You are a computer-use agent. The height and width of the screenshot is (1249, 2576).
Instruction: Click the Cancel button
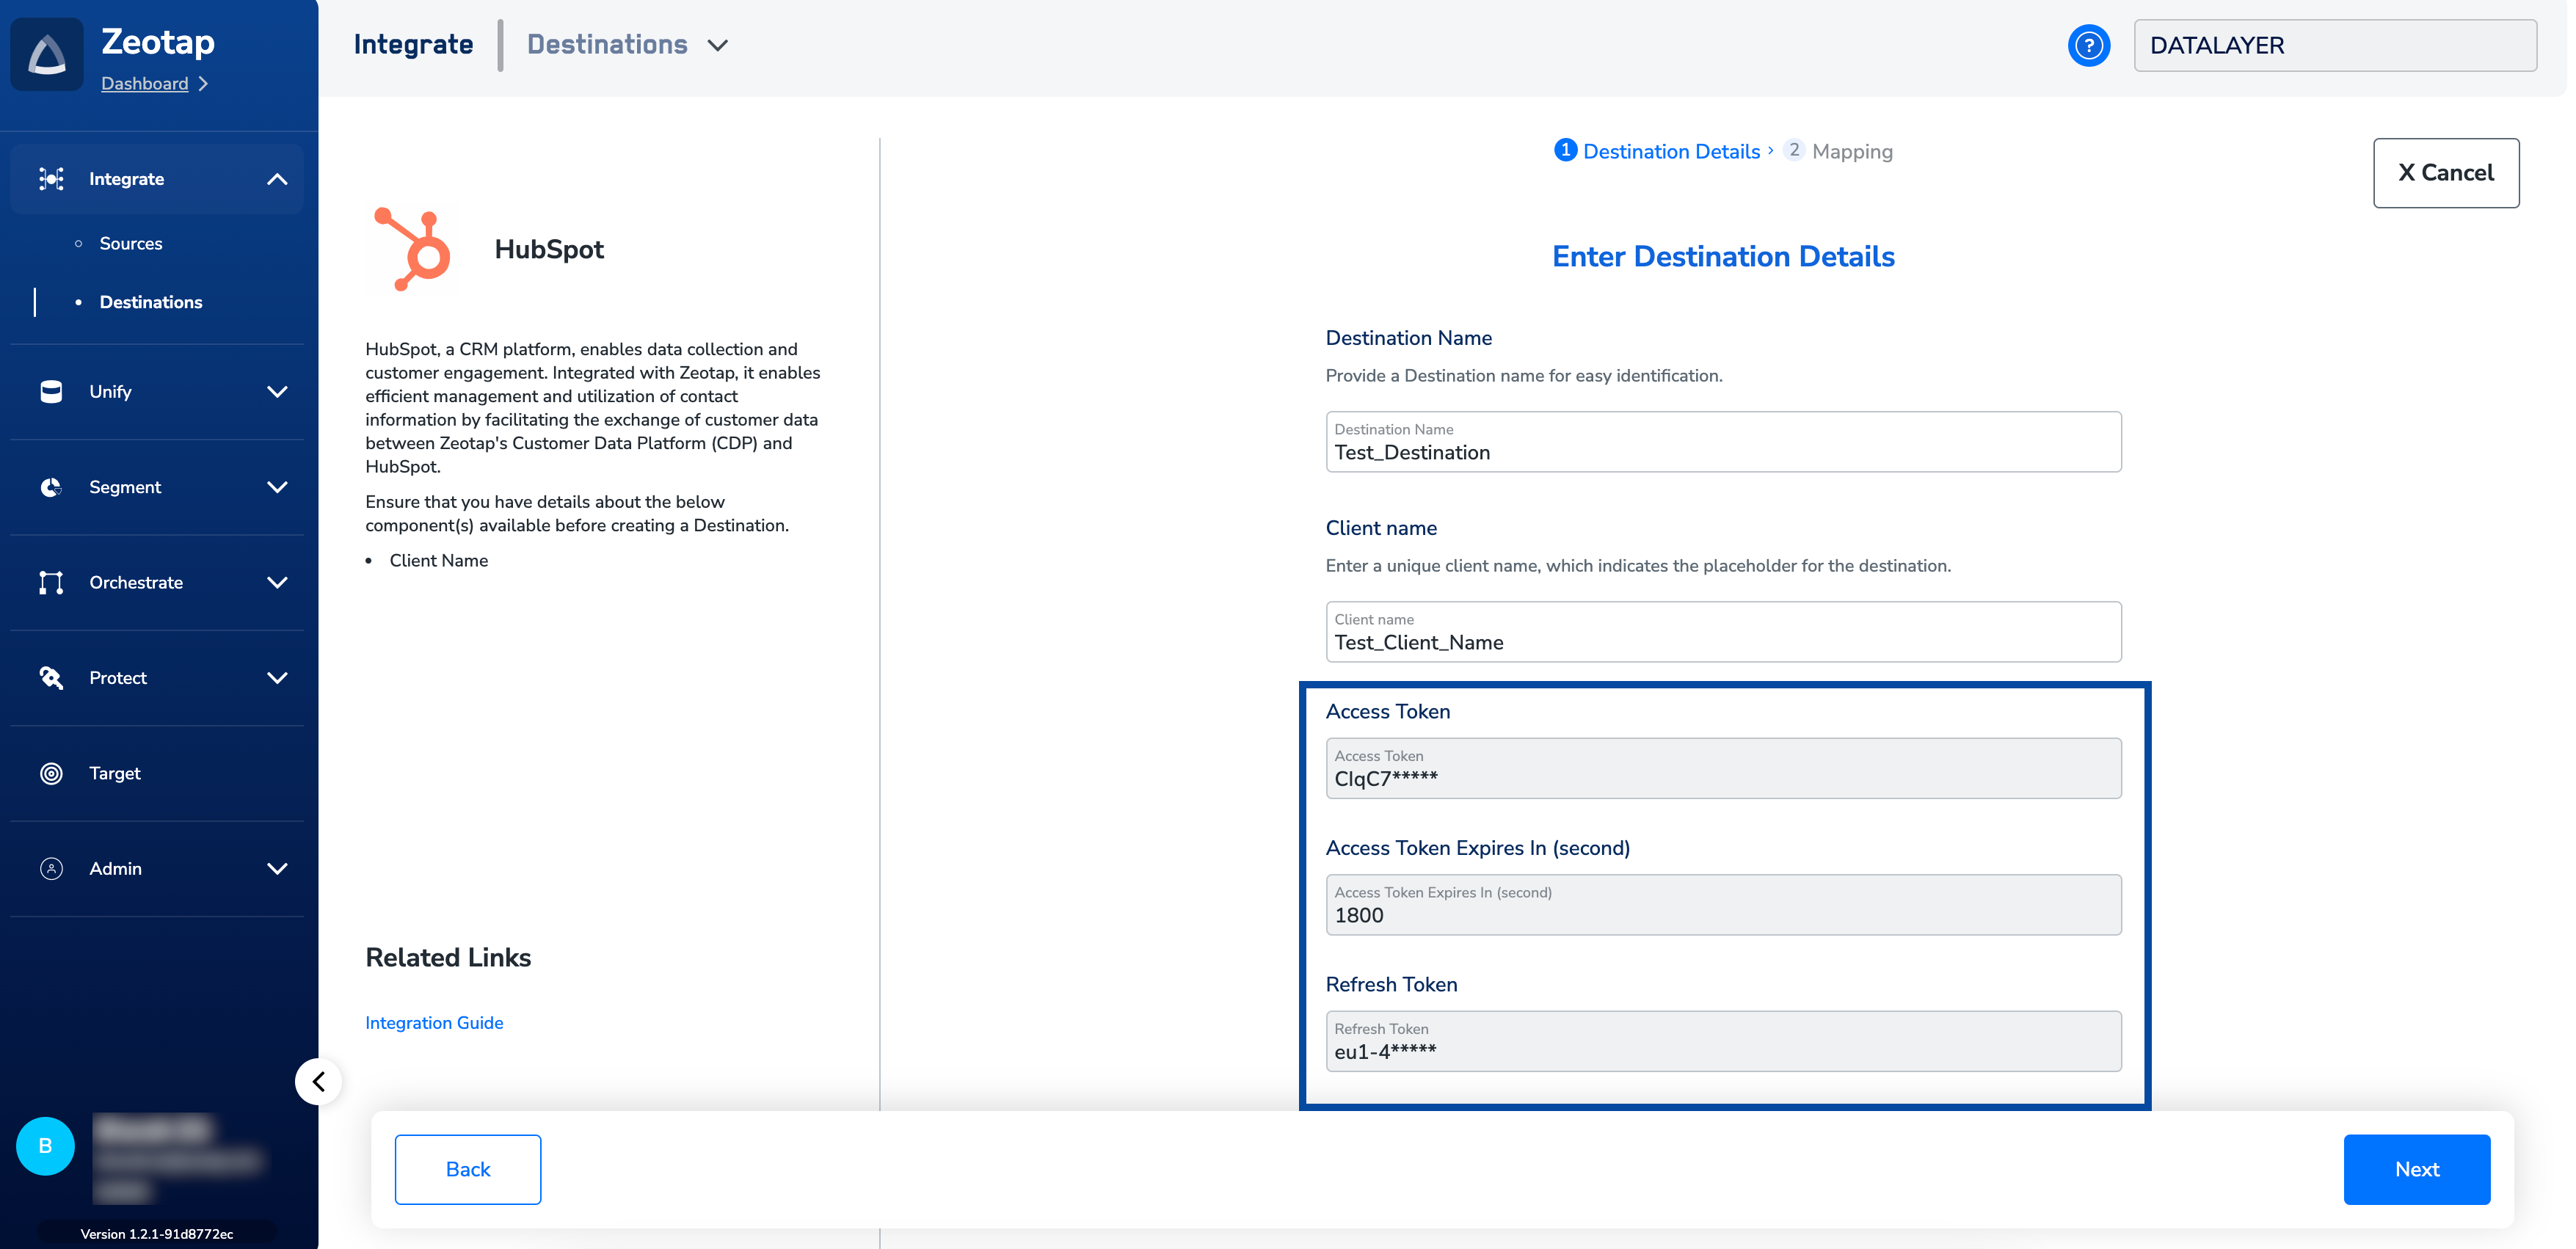tap(2445, 173)
